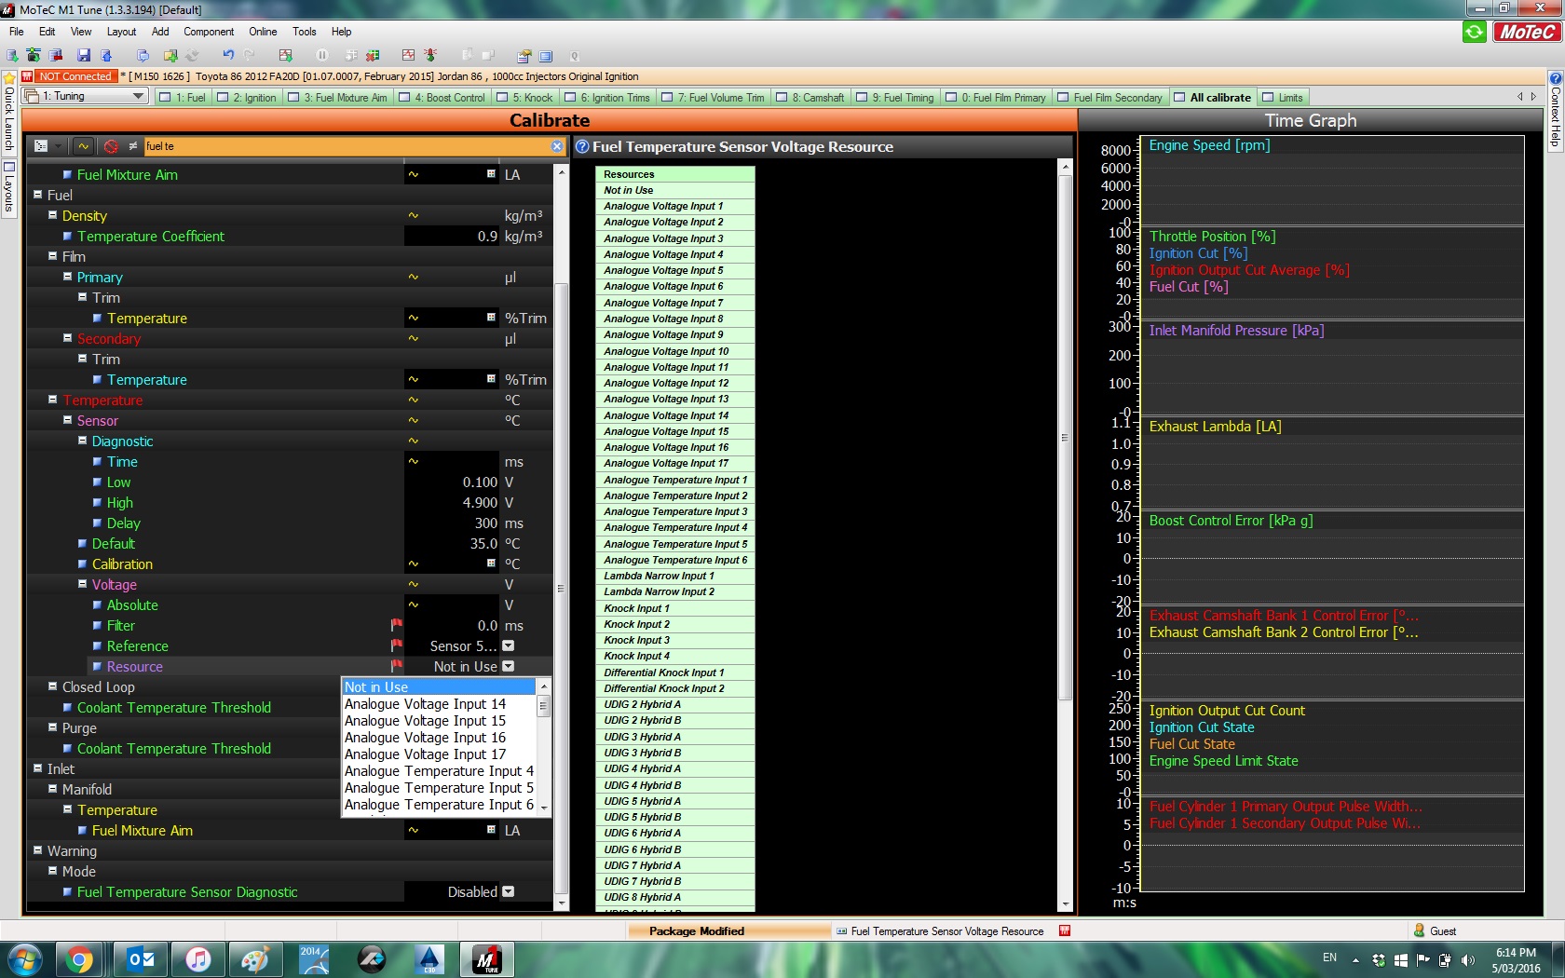This screenshot has height=978, width=1565.
Task: Open the Context Help side tab
Action: click(1555, 110)
